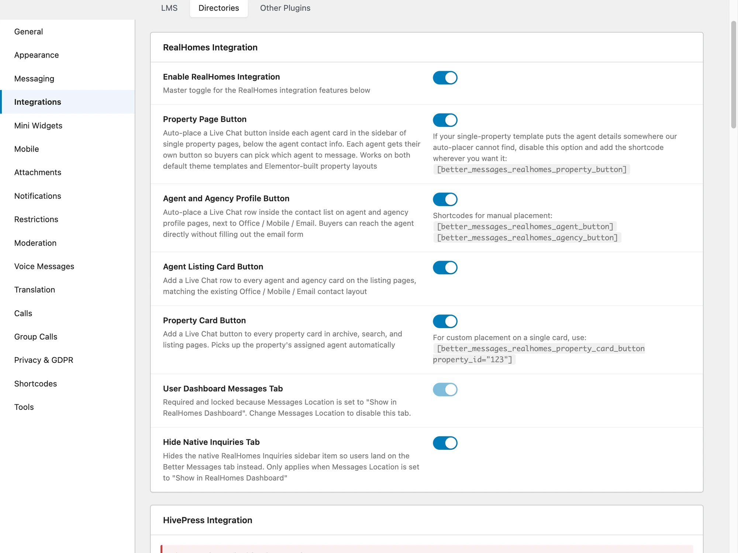Image resolution: width=738 pixels, height=553 pixels.
Task: Disable the Property Page Button toggle
Action: 445,120
